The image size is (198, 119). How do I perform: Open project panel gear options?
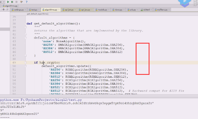(4, 10)
